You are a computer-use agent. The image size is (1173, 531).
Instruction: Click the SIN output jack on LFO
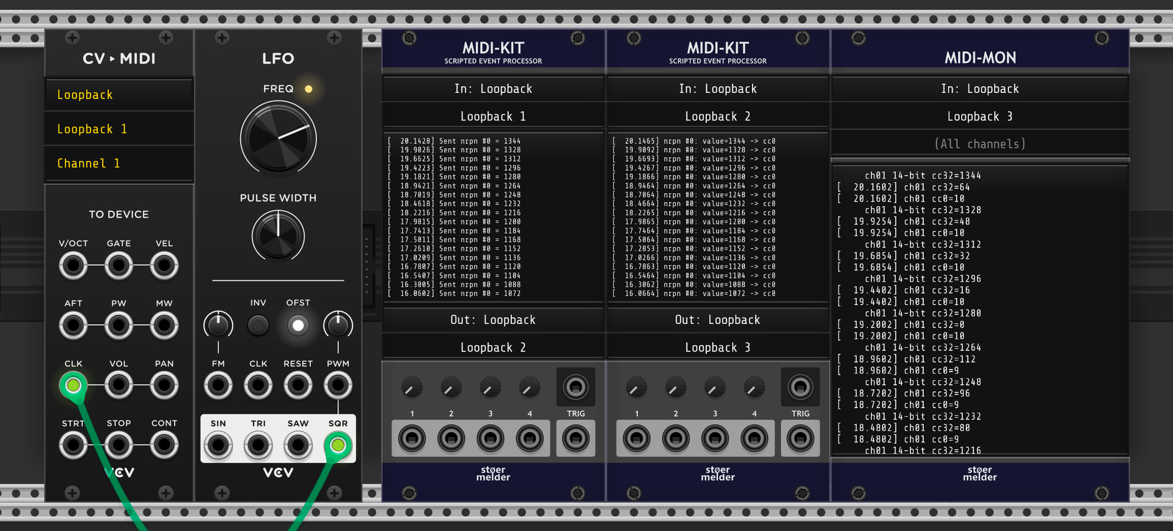point(218,445)
